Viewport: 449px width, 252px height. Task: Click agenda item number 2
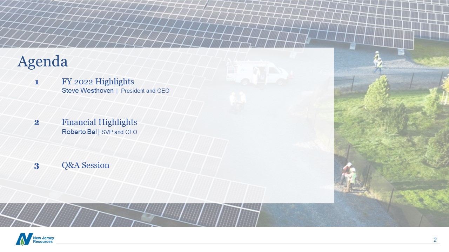pyautogui.click(x=36, y=122)
